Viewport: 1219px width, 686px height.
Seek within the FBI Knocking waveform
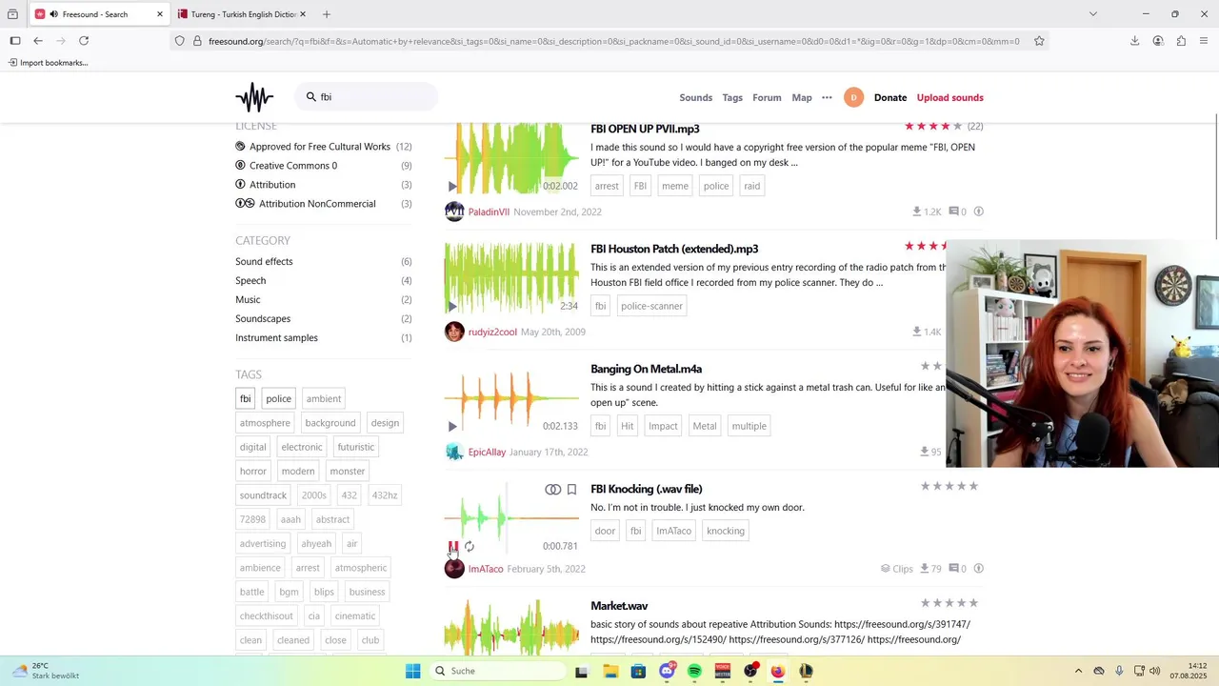click(x=511, y=519)
